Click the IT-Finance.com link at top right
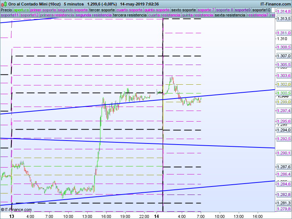This screenshot has width=292, height=219. tap(276, 4)
